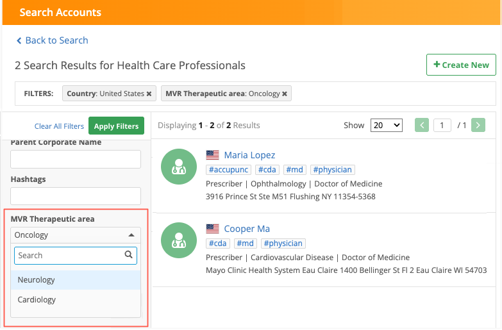Click the US flag beside Cooper Ma

click(212, 229)
